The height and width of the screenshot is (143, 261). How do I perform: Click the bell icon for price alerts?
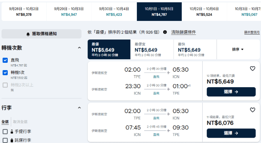(28, 34)
